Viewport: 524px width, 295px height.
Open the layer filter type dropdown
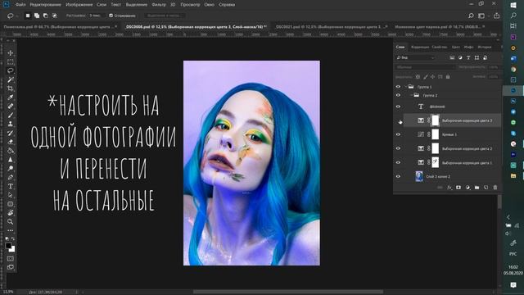point(415,57)
